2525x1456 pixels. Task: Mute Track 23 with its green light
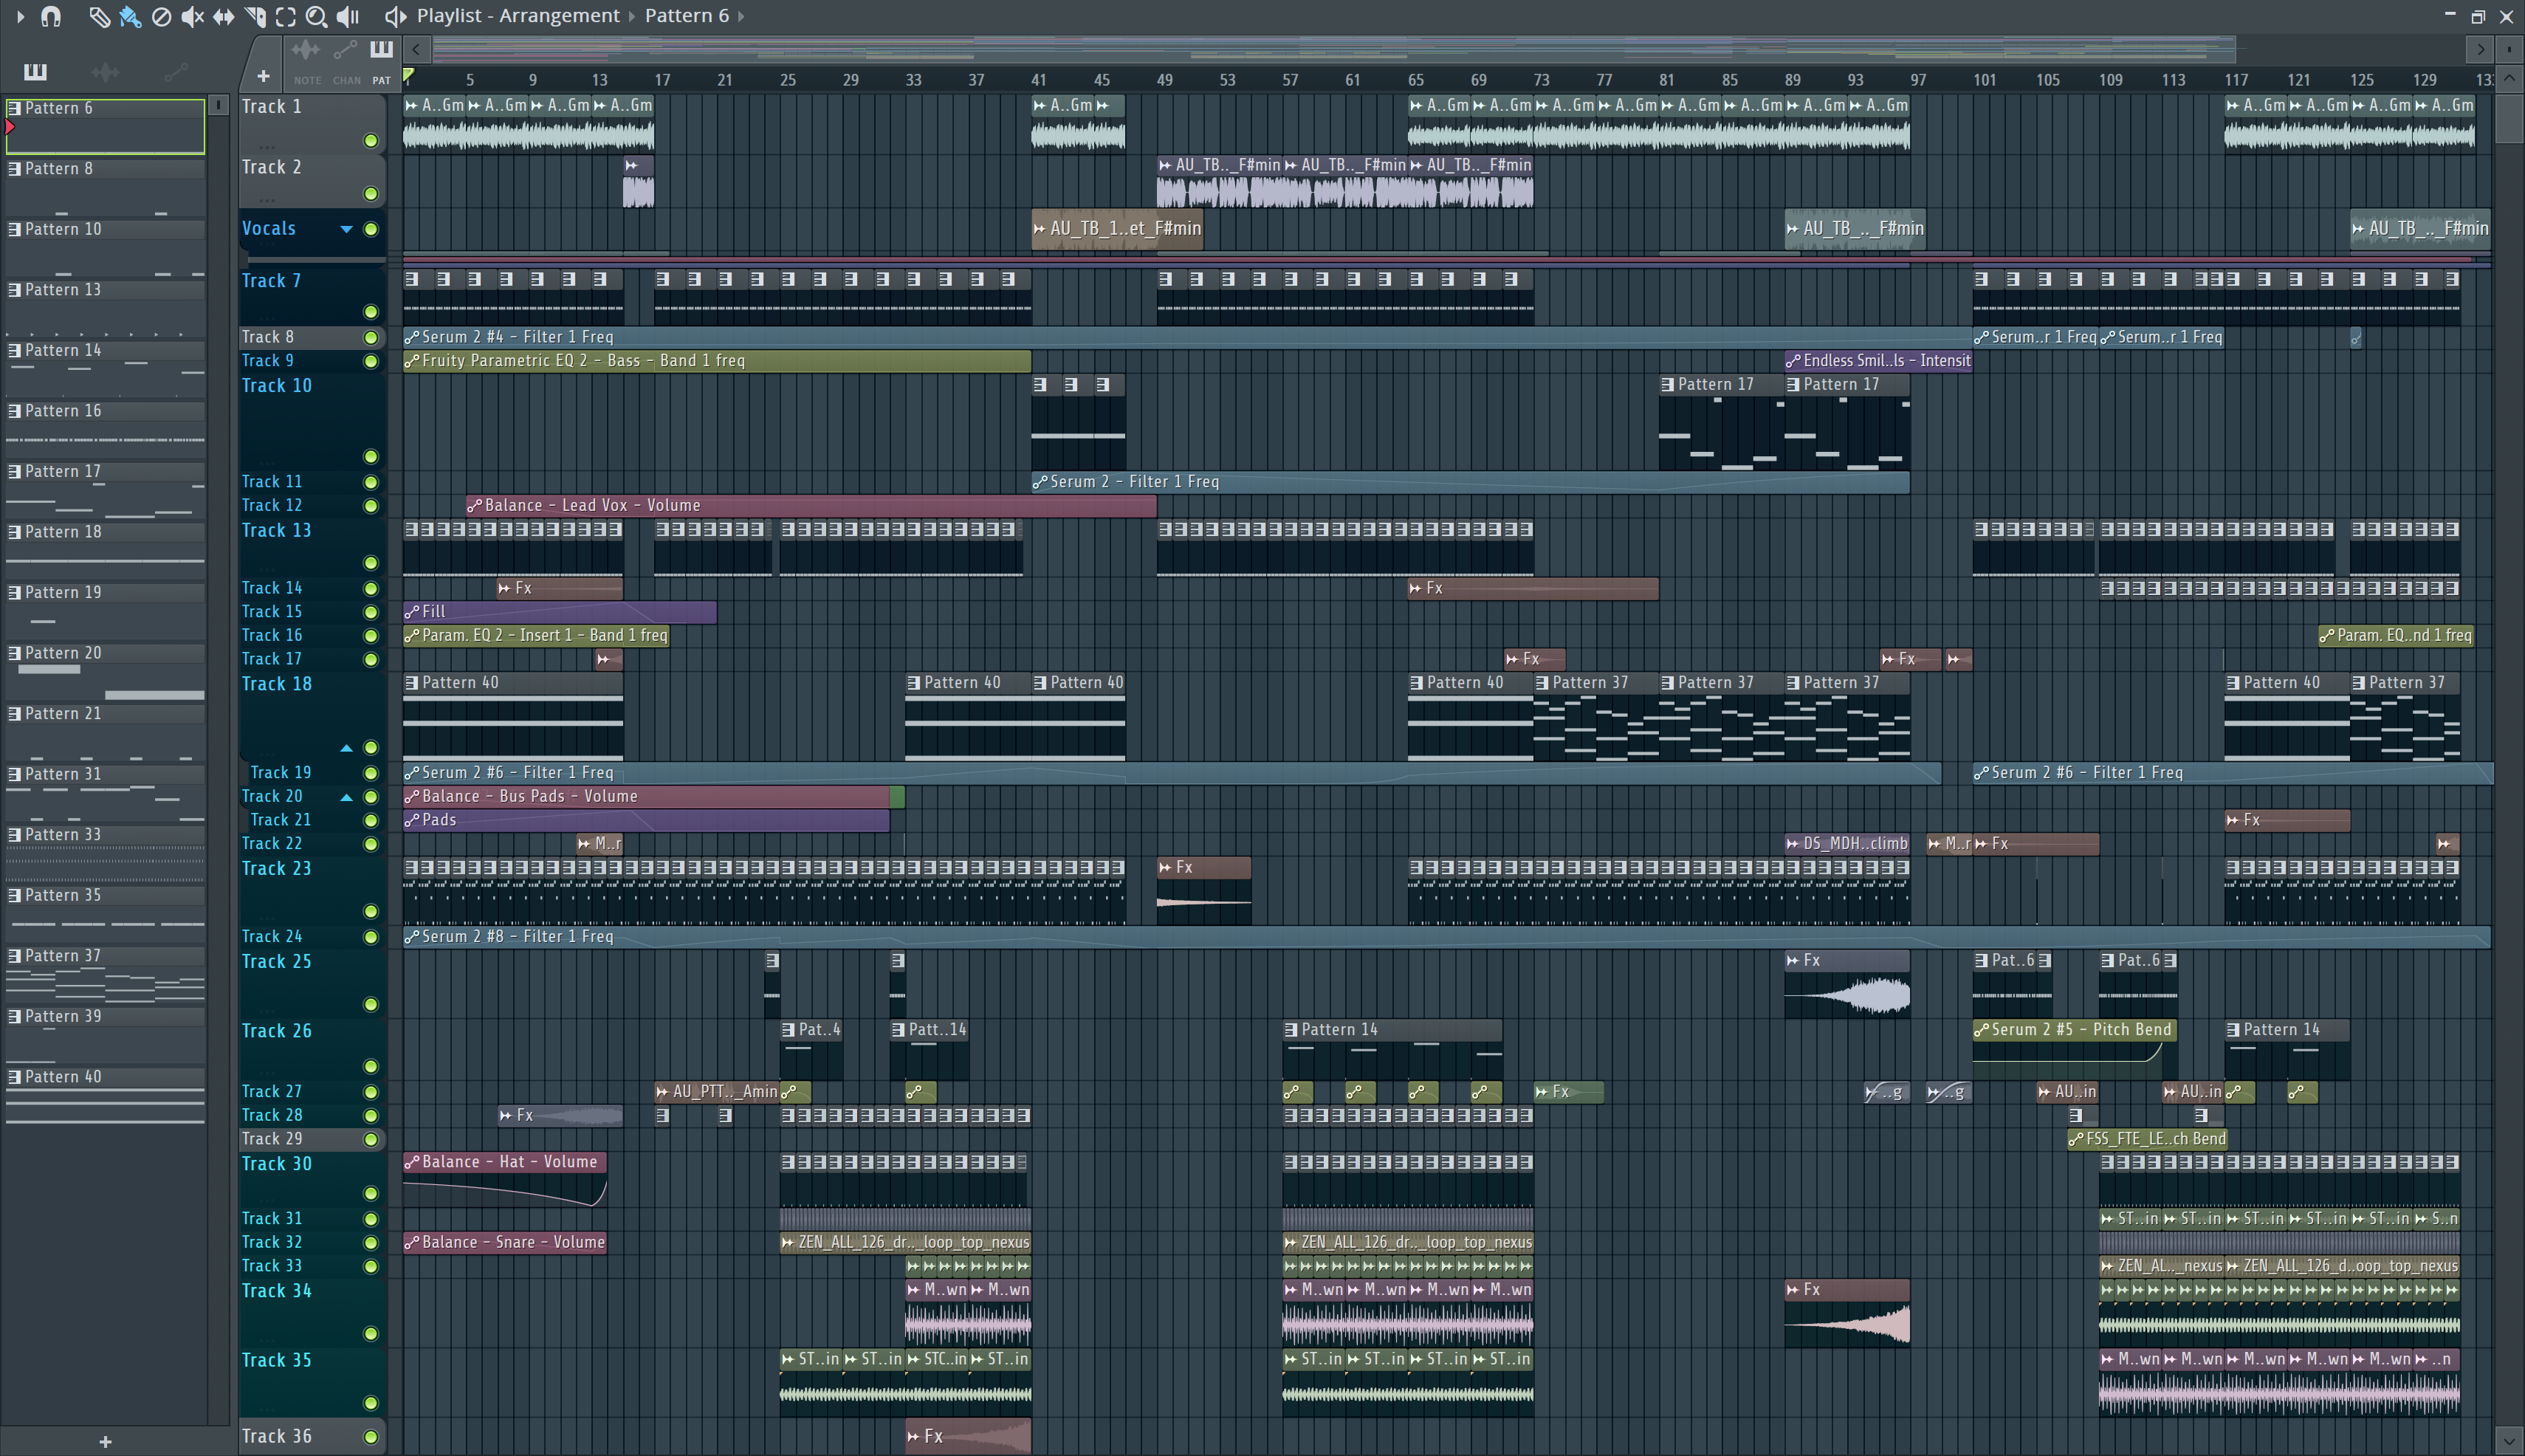(371, 911)
